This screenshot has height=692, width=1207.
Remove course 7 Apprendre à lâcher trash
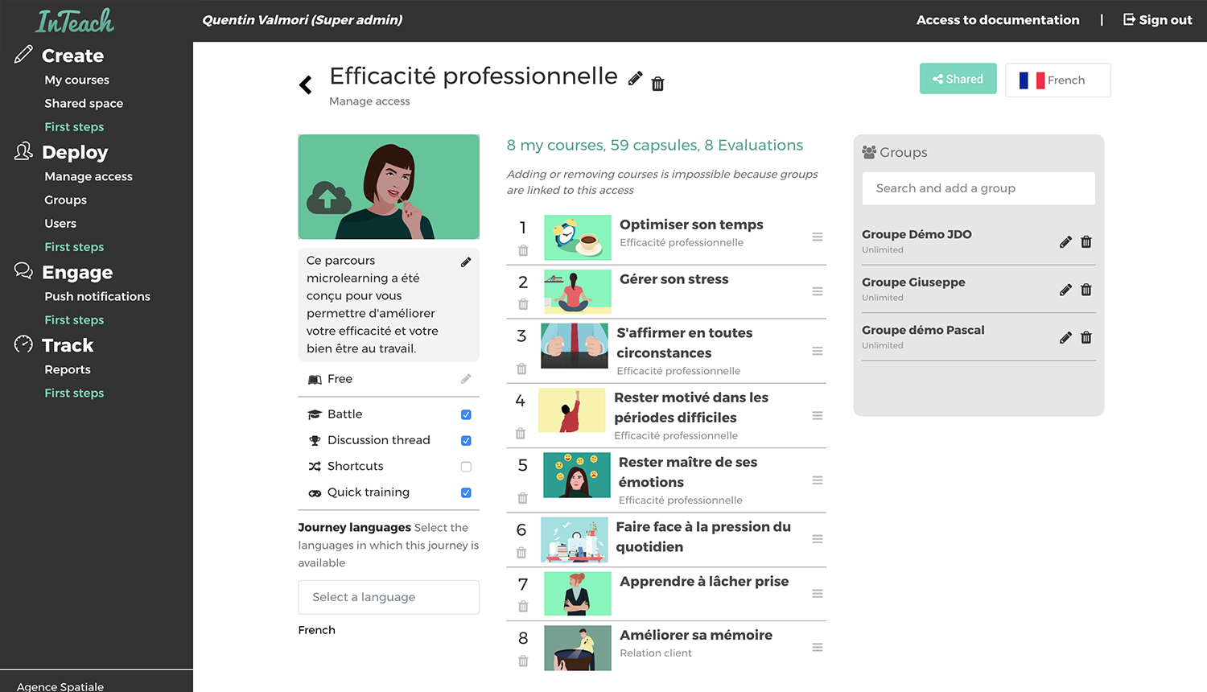pyautogui.click(x=523, y=607)
